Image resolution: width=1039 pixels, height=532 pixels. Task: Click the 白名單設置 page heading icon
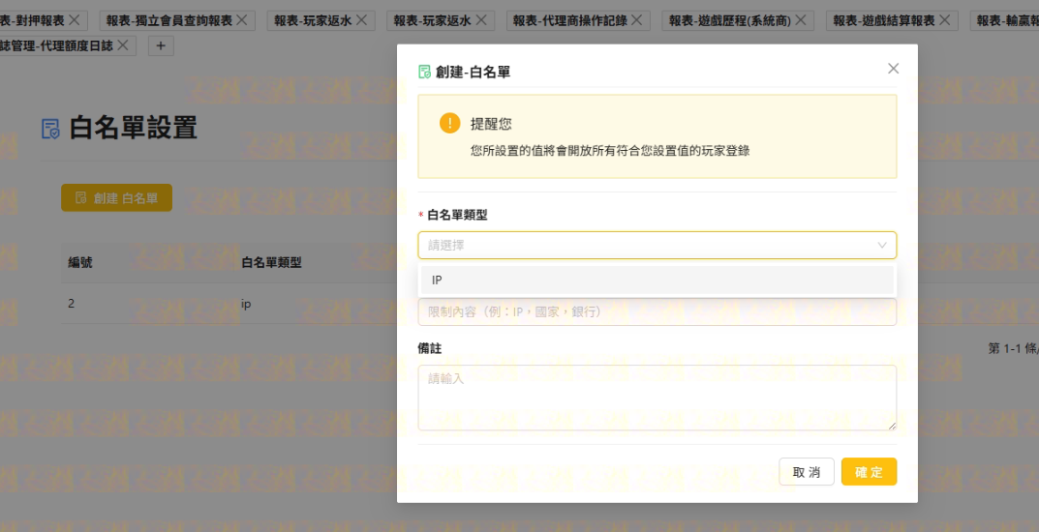tap(50, 129)
